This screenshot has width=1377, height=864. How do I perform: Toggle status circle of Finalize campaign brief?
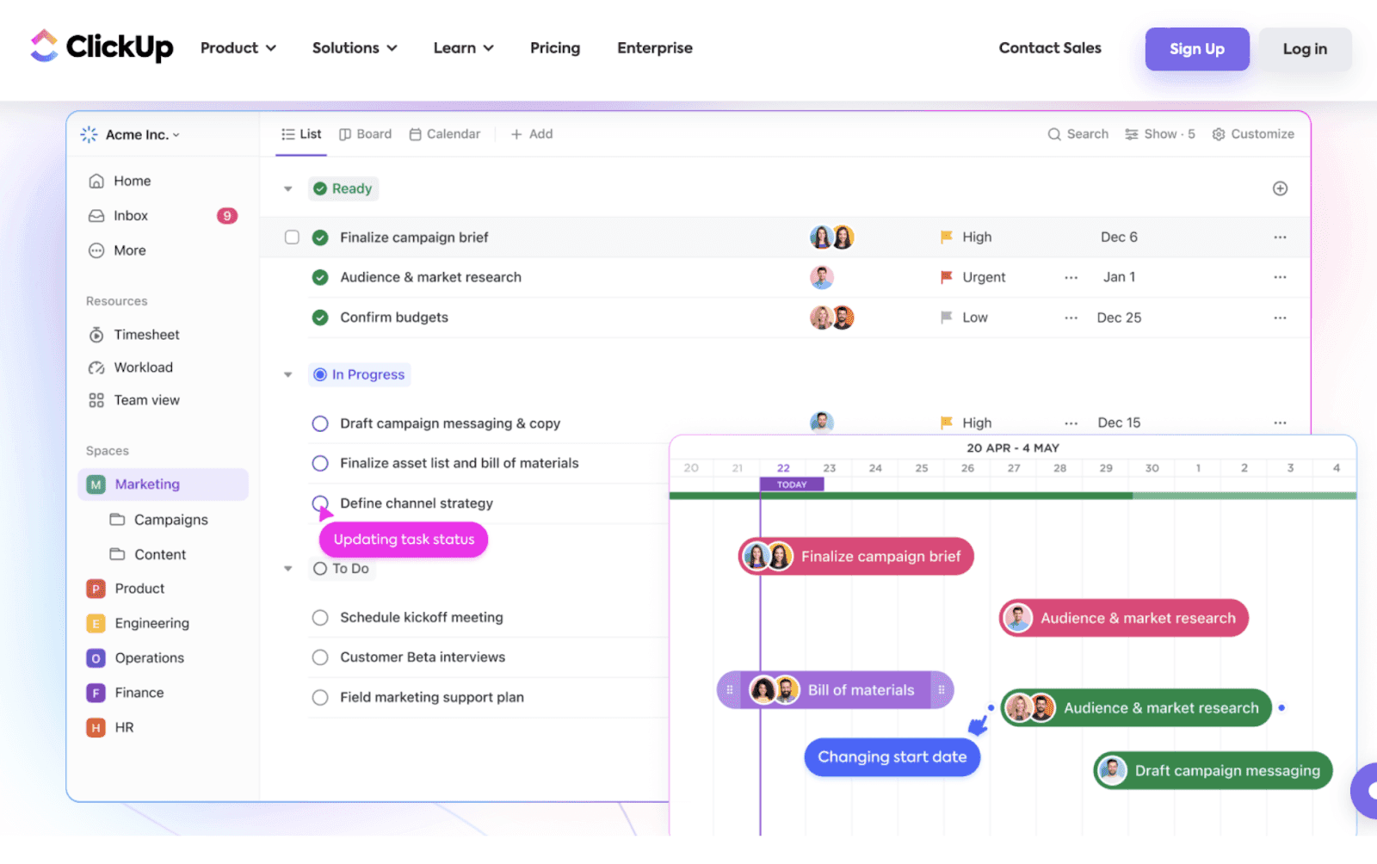point(320,238)
